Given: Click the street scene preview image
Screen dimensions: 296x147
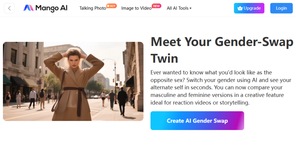Looking at the screenshot, I should click(x=73, y=81).
